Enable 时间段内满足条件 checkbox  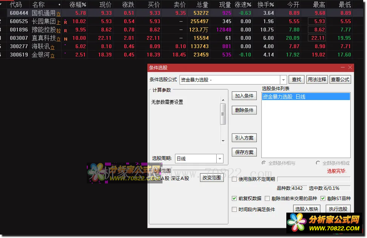point(234,210)
